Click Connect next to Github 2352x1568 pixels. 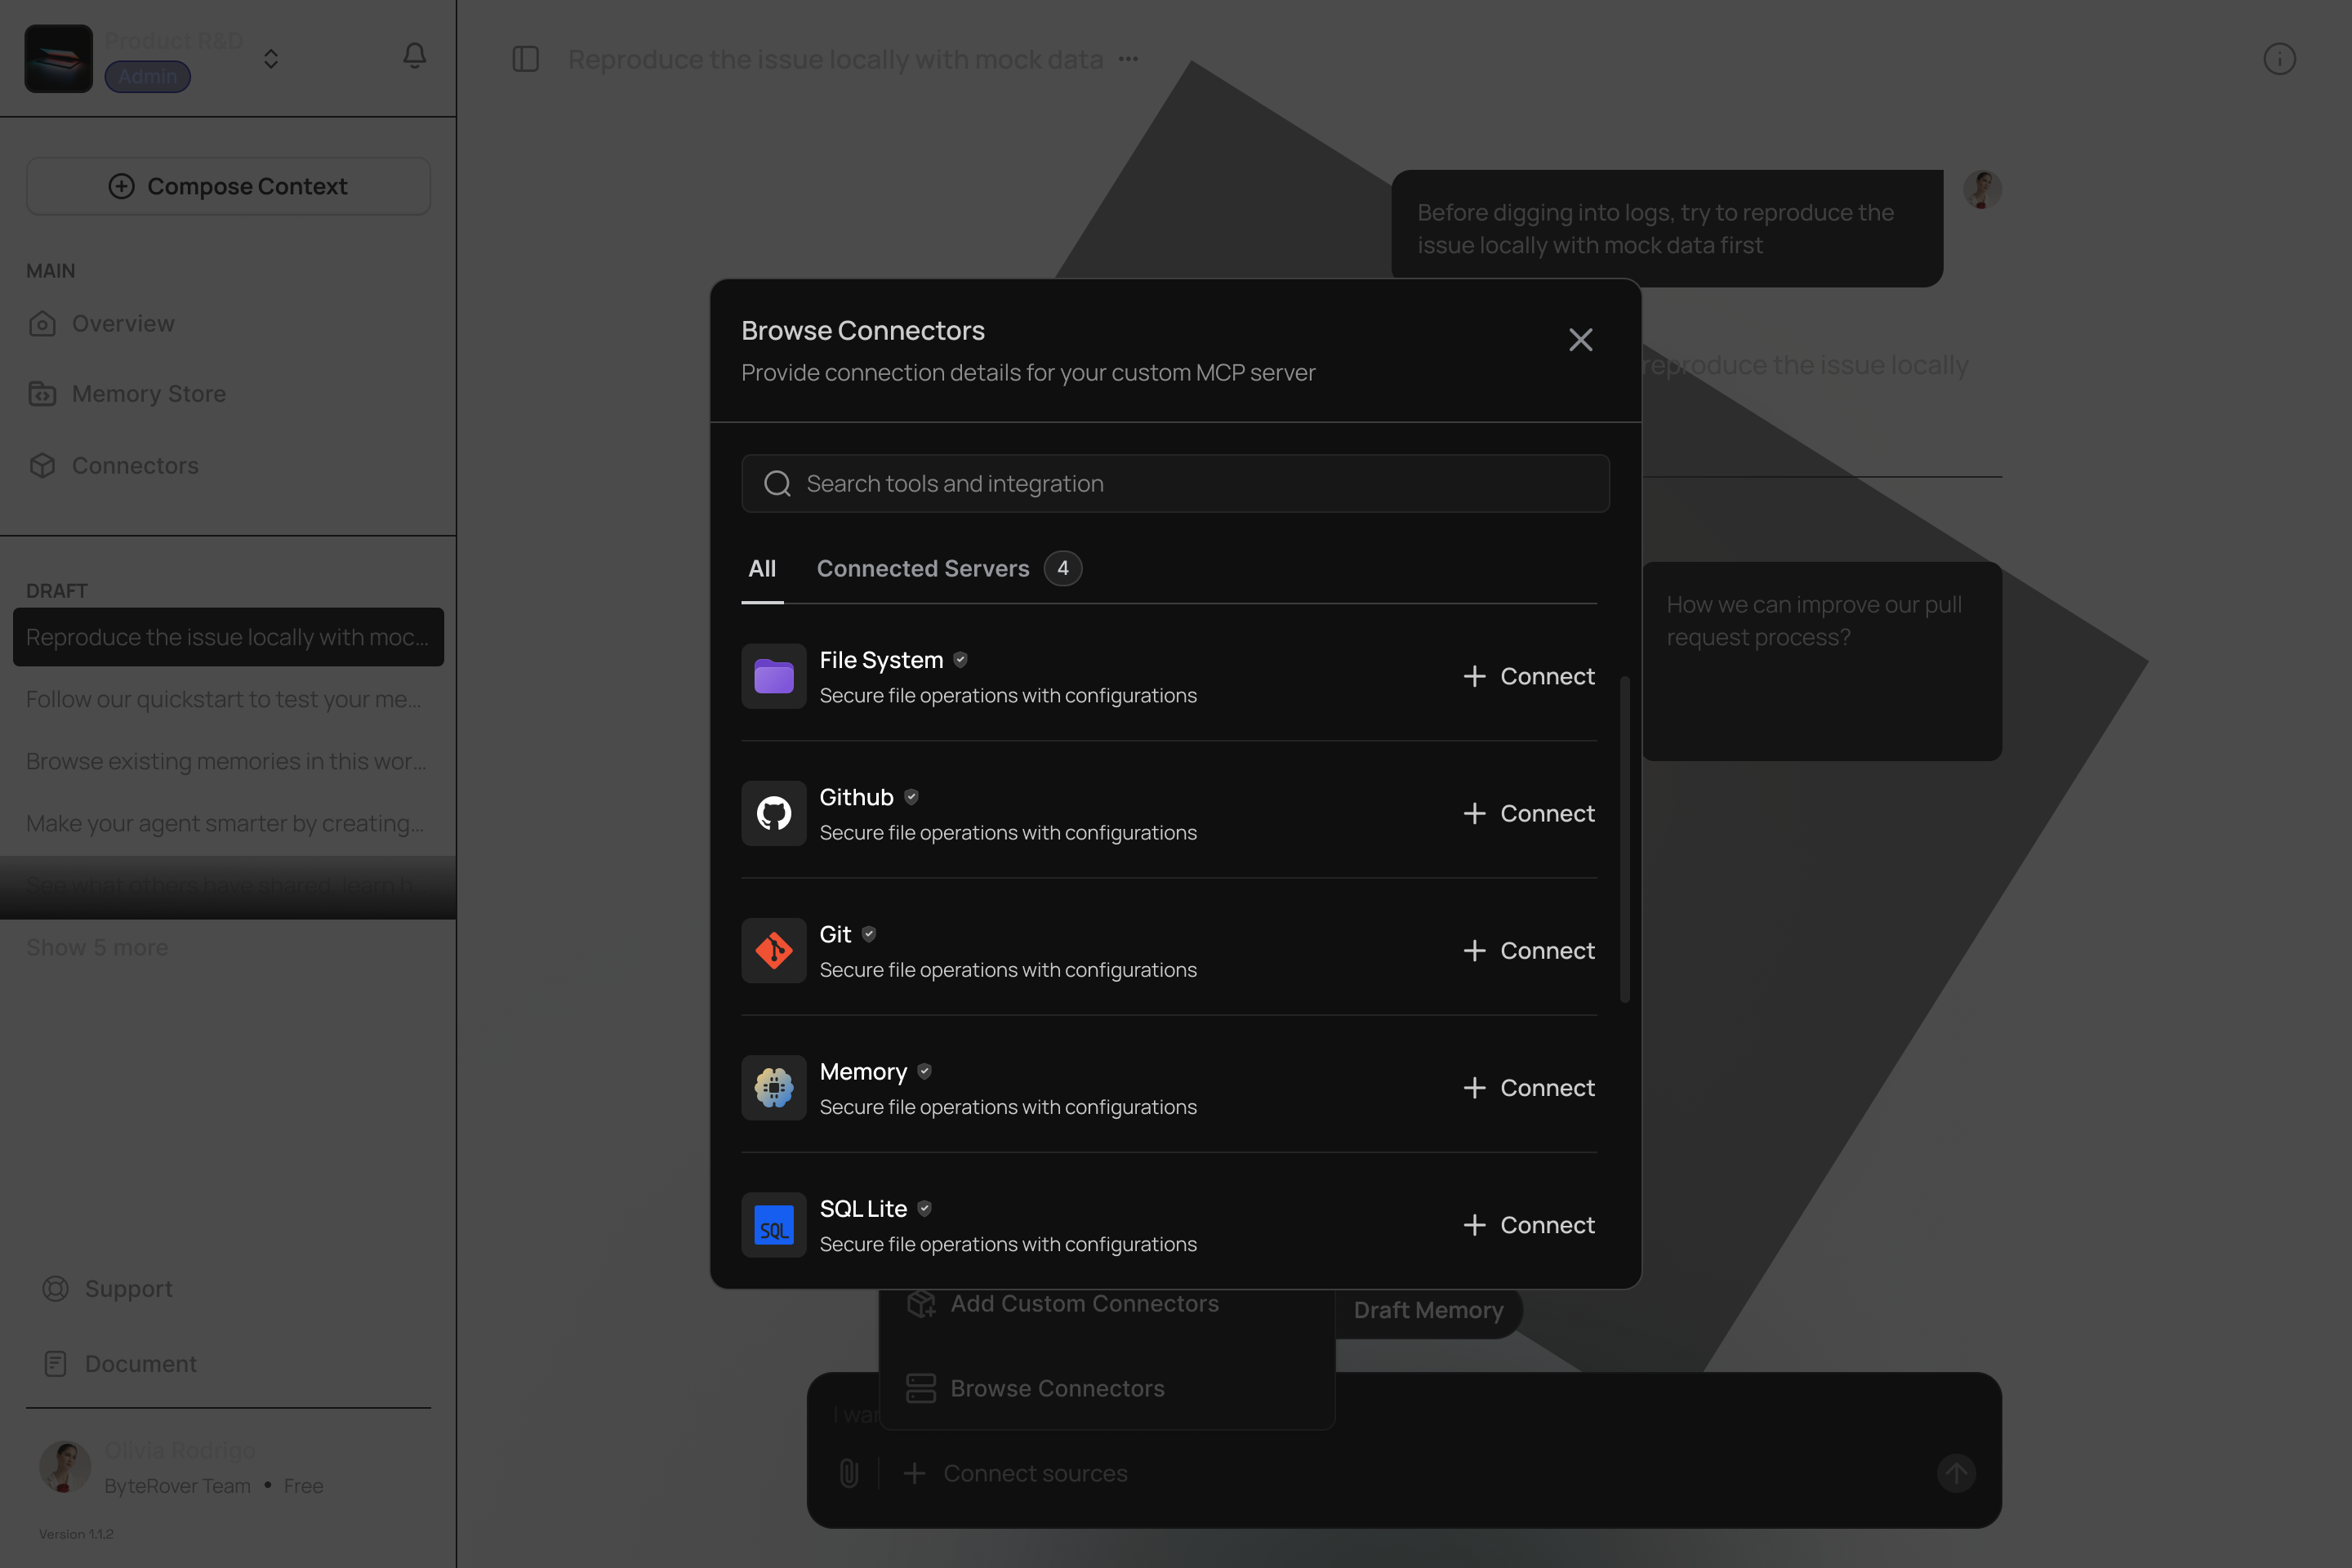point(1527,813)
